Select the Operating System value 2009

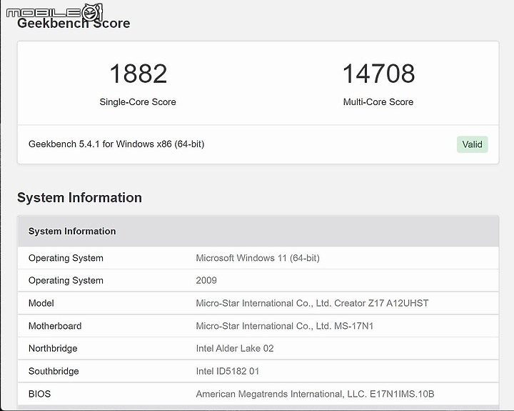point(206,280)
